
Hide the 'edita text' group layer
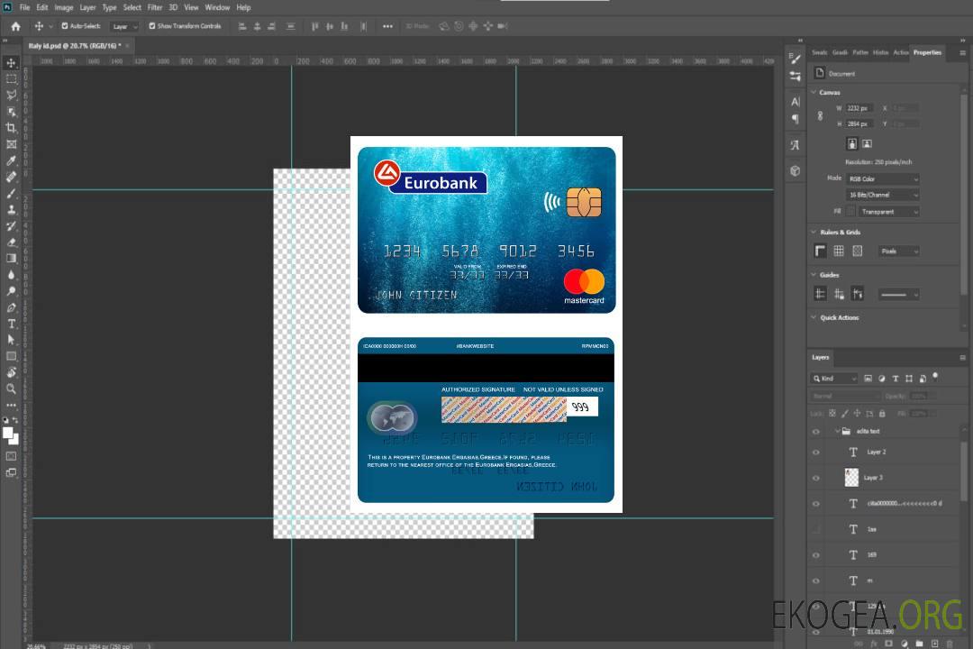(x=816, y=432)
